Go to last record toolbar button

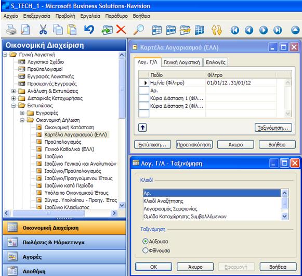click(278, 30)
